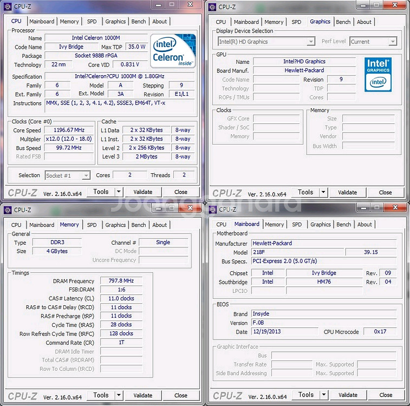
Task: Open the Tools dropdown arrow in the Memory window
Action: tap(119, 396)
